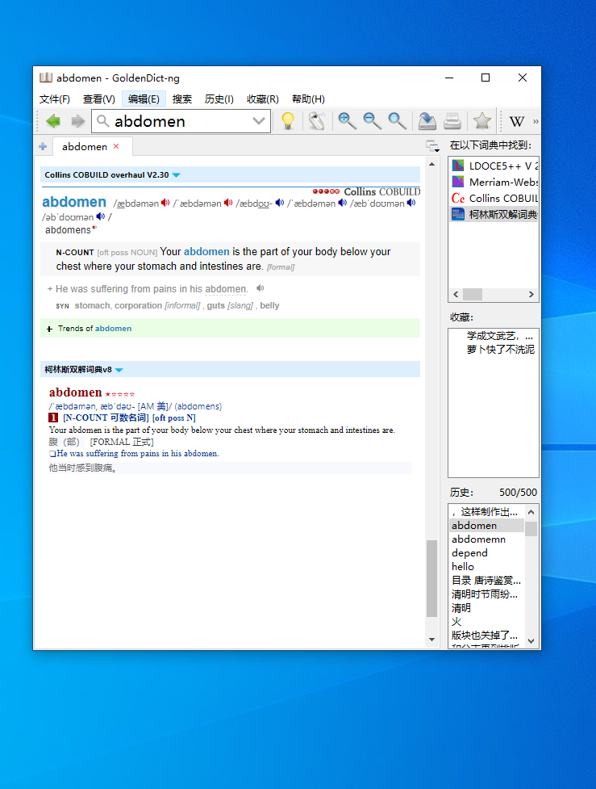Add to favorites with the star icon

click(x=481, y=121)
